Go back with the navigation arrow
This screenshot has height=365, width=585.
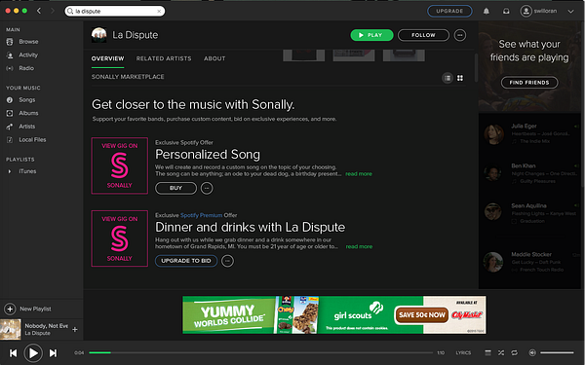pos(39,11)
